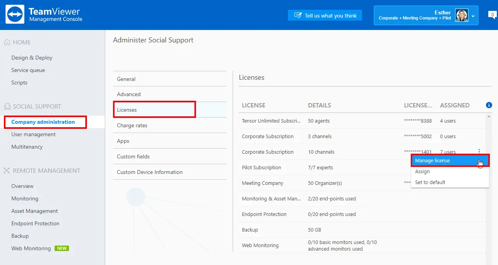Image resolution: width=498 pixels, height=265 pixels.
Task: Open the Apps tab
Action: point(170,141)
